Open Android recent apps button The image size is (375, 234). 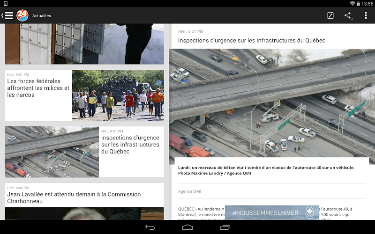tap(225, 227)
